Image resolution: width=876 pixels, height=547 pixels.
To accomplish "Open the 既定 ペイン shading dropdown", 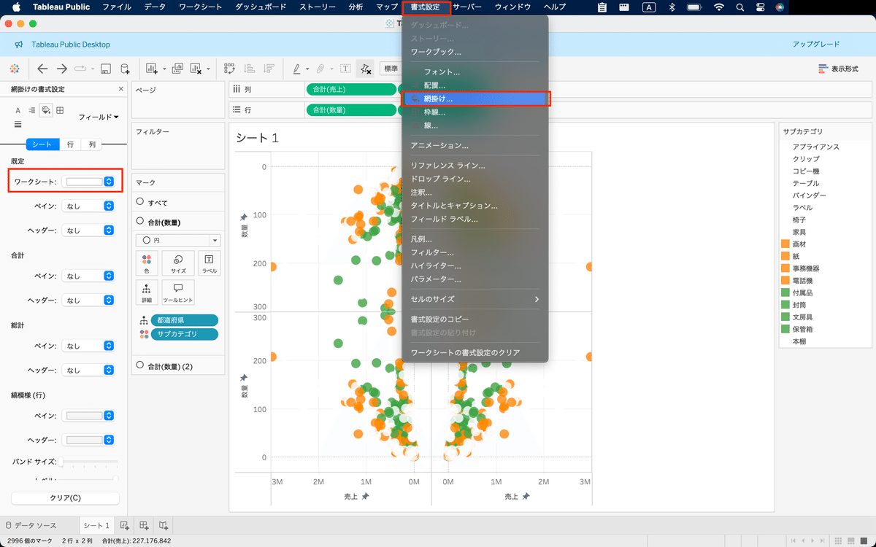I will click(x=88, y=206).
